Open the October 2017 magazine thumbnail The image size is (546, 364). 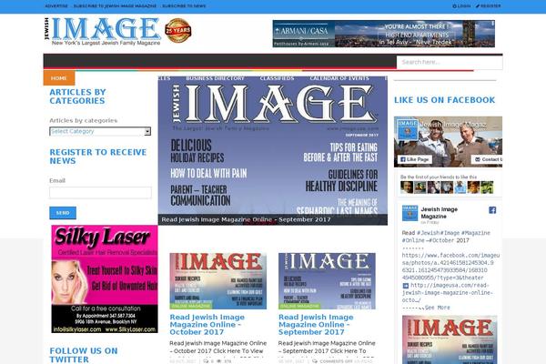point(218,281)
